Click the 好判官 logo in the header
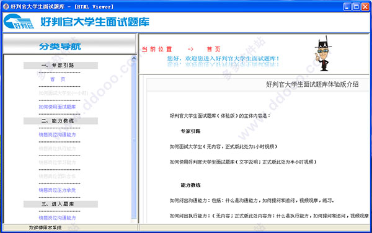372x233 pixels. pyautogui.click(x=19, y=21)
